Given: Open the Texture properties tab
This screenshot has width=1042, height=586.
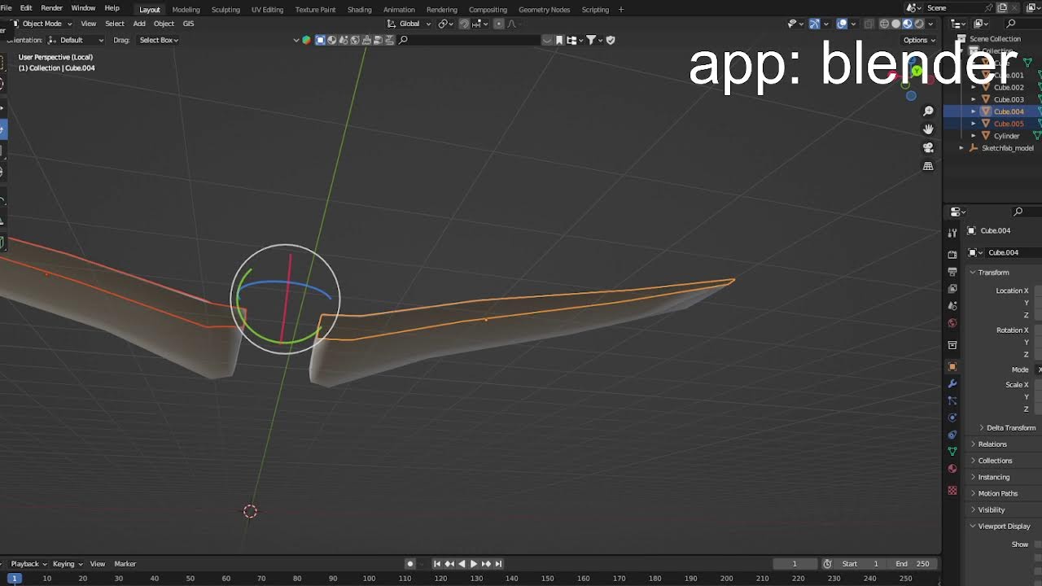Looking at the screenshot, I should (952, 491).
